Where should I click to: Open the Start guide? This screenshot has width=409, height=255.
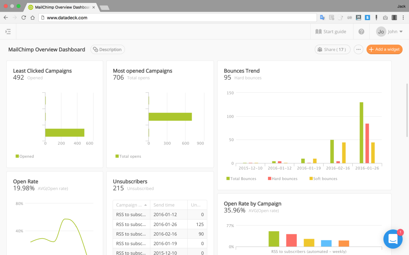tap(331, 31)
